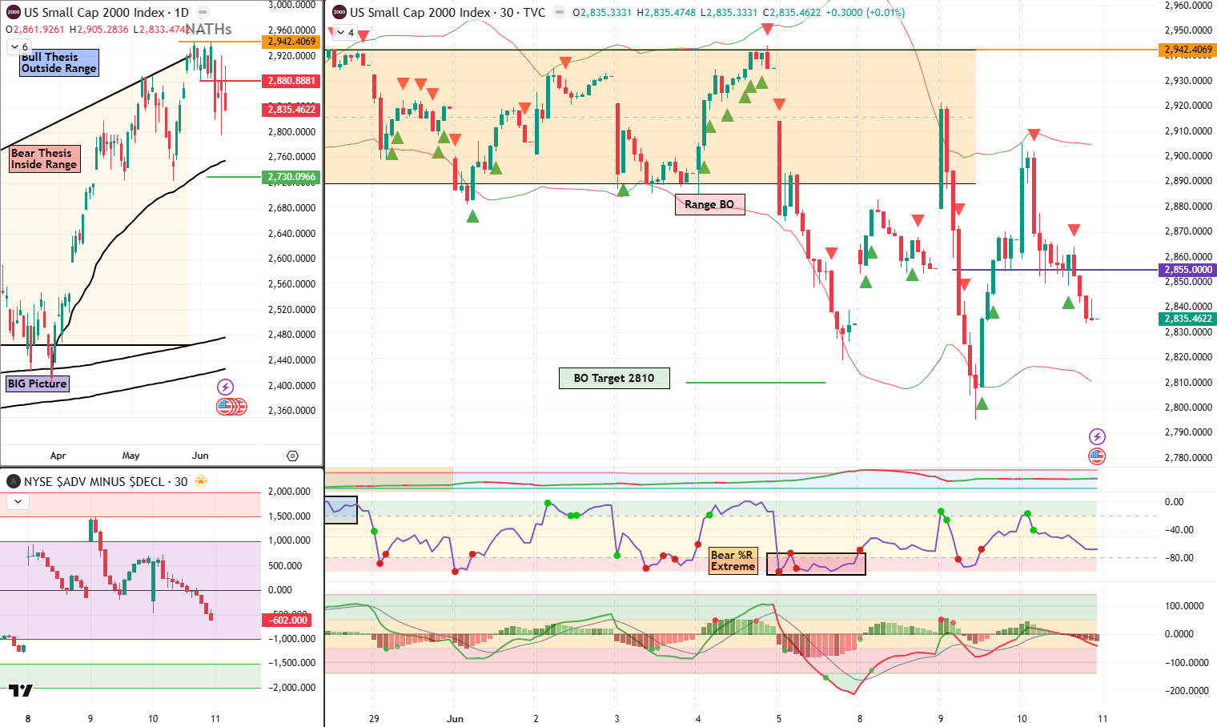Select the 'Bear %R Extreme' label

click(733, 560)
